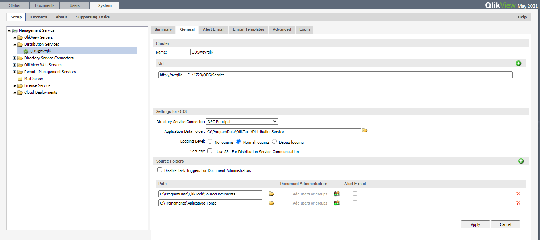Click the cluster Name input field
Image resolution: width=540 pixels, height=240 pixels.
[x=351, y=52]
